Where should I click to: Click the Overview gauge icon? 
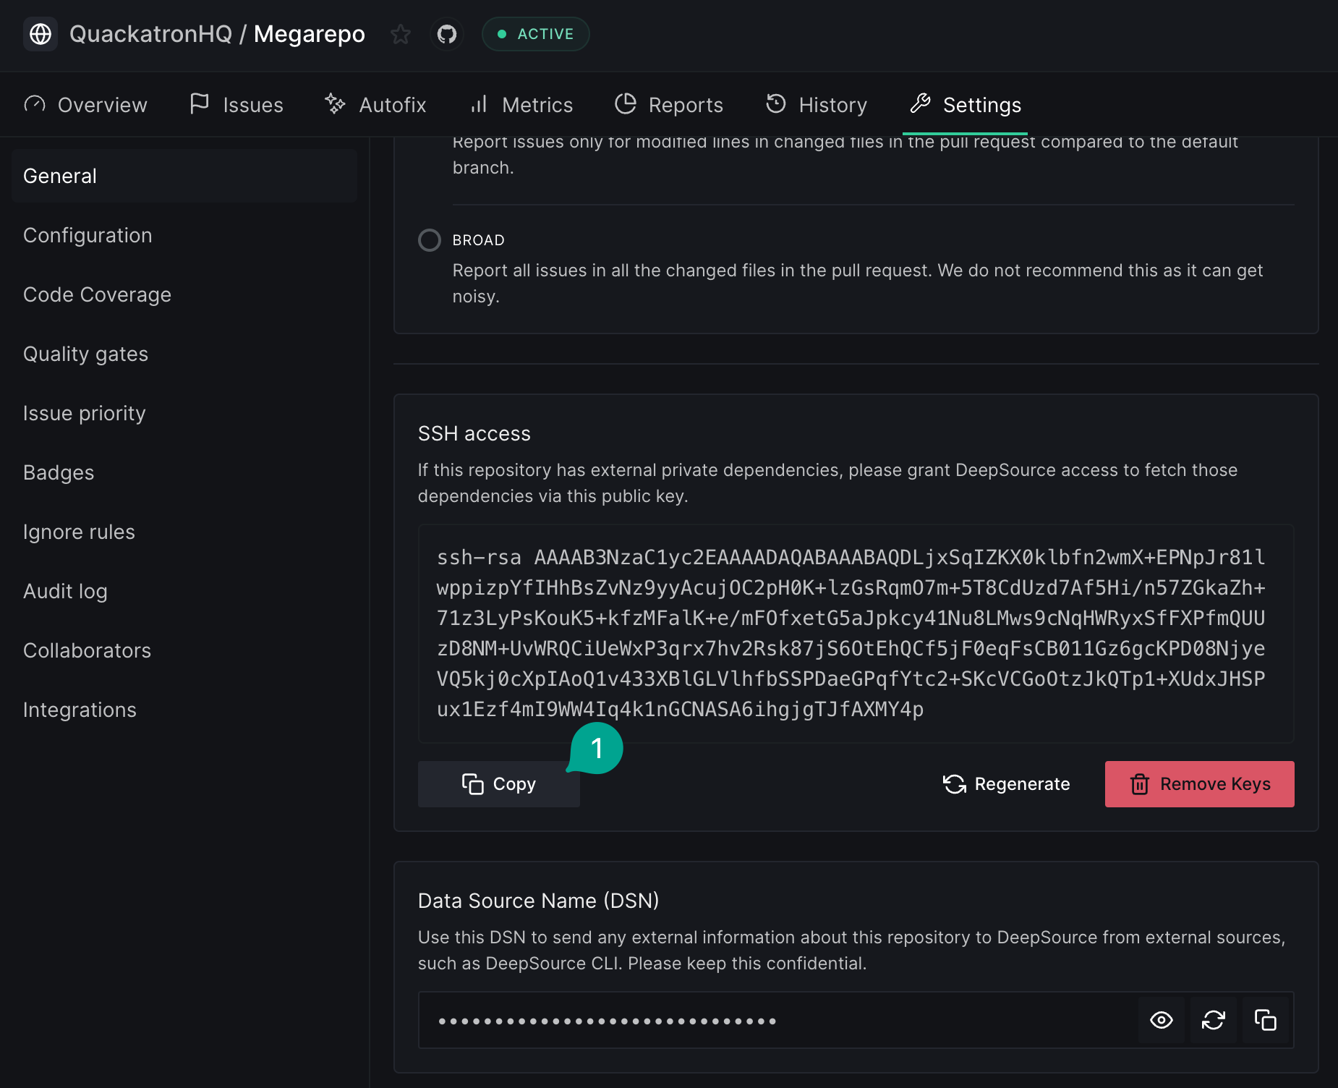(35, 104)
